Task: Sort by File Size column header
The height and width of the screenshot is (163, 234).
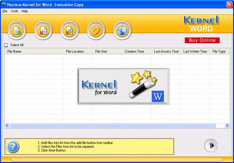Action: pos(107,51)
